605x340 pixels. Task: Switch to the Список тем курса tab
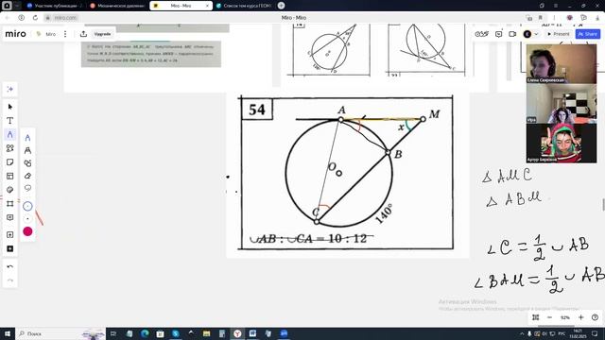244,6
